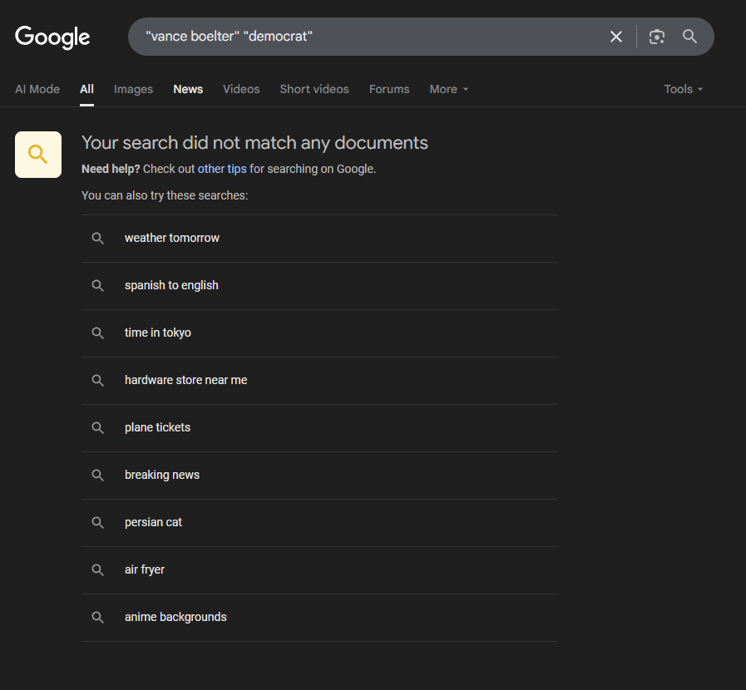Clear the search box with the X icon
Screen dimensions: 746x690
pyautogui.click(x=616, y=37)
